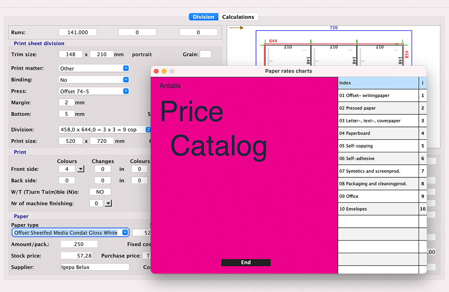Screen dimensions: 449x292
Task: Click the W/T field showing NO
Action: pyautogui.click(x=100, y=192)
